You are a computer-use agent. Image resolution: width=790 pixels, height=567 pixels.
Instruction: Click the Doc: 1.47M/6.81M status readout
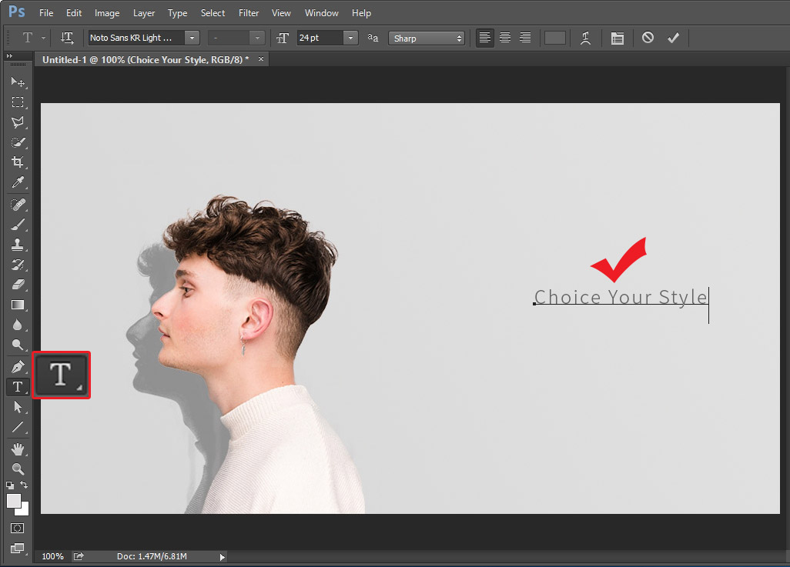click(x=152, y=556)
